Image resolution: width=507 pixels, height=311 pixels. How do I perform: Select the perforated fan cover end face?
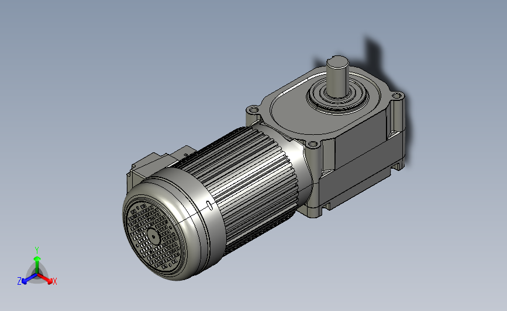coord(153,237)
